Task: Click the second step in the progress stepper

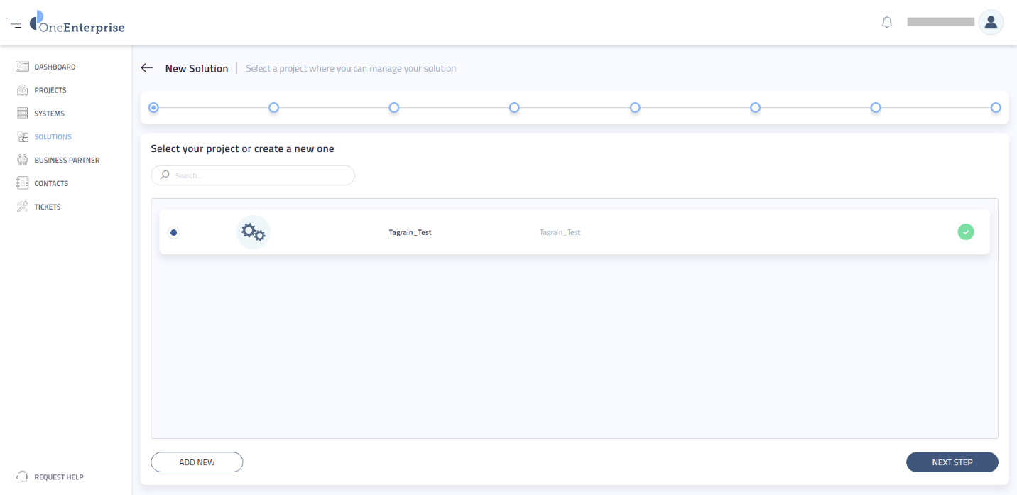Action: click(274, 107)
